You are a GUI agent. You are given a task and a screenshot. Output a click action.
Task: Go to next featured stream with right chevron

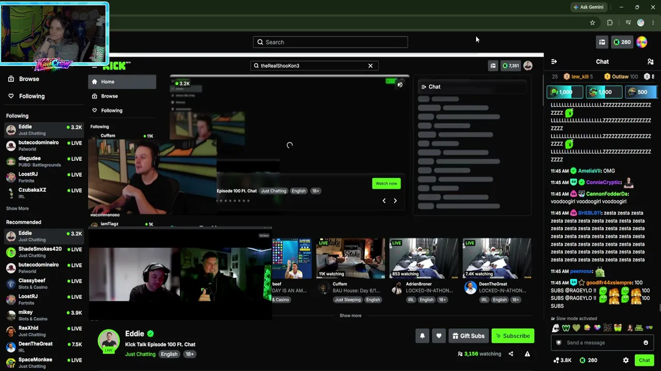point(395,201)
